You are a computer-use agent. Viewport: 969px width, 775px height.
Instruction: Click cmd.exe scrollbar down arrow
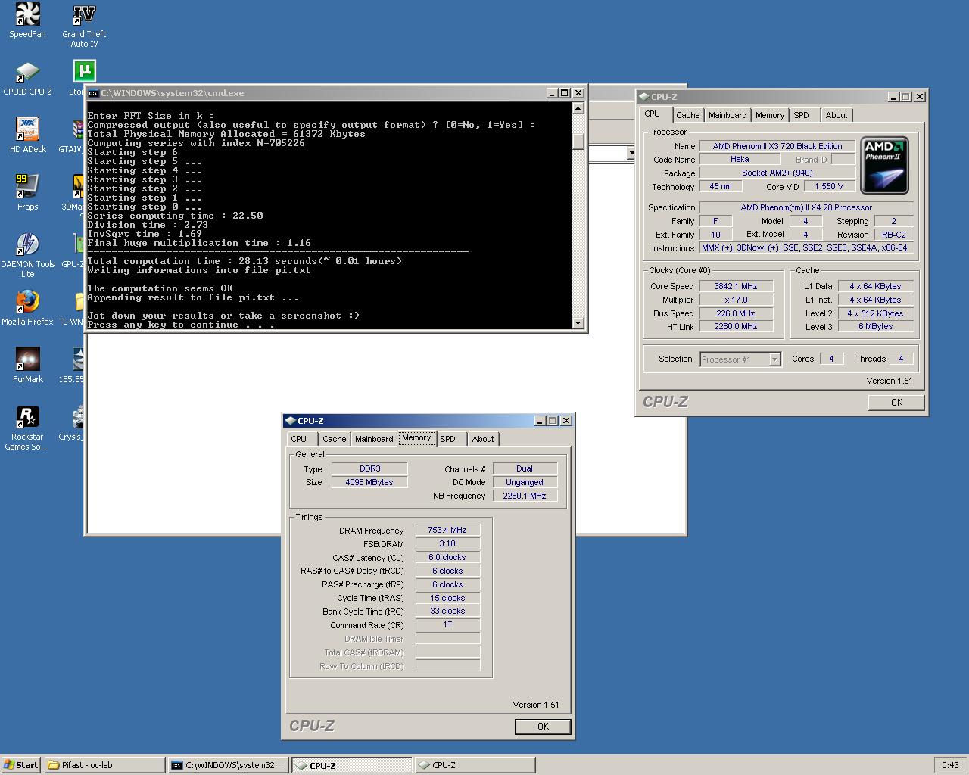578,323
